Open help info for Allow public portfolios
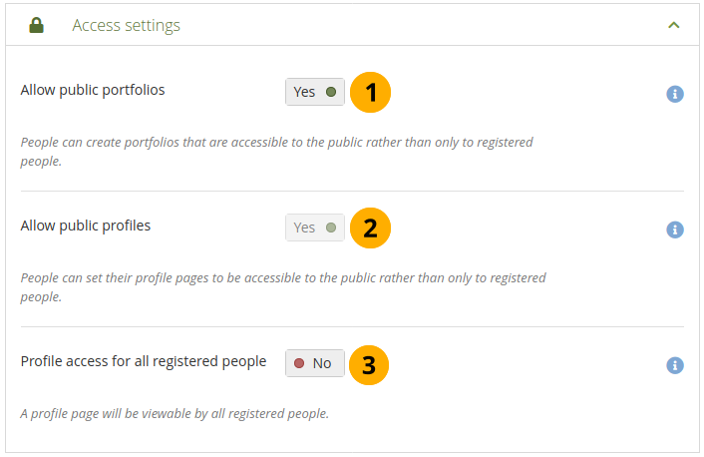The width and height of the screenshot is (704, 457). (x=675, y=95)
